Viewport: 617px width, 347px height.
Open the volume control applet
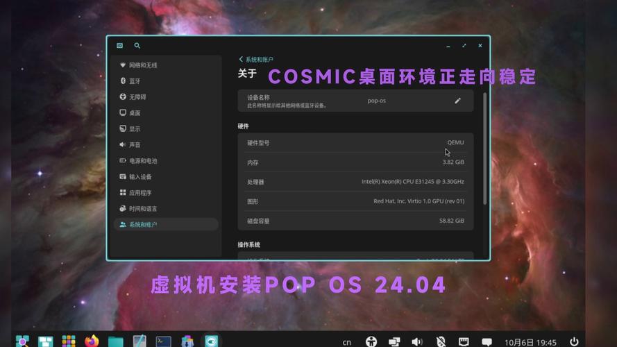pyautogui.click(x=417, y=341)
